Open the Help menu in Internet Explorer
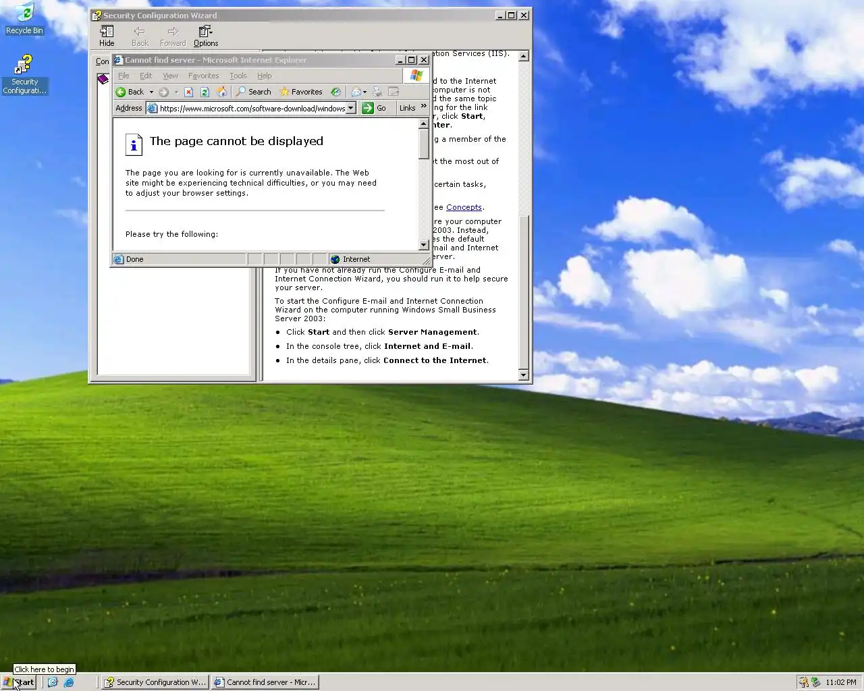The image size is (864, 691). [264, 76]
